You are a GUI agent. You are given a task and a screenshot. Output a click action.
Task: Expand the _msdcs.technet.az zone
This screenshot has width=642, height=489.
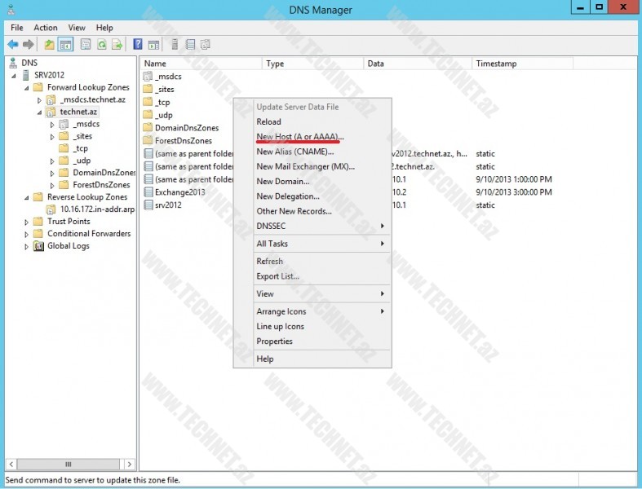tap(39, 99)
